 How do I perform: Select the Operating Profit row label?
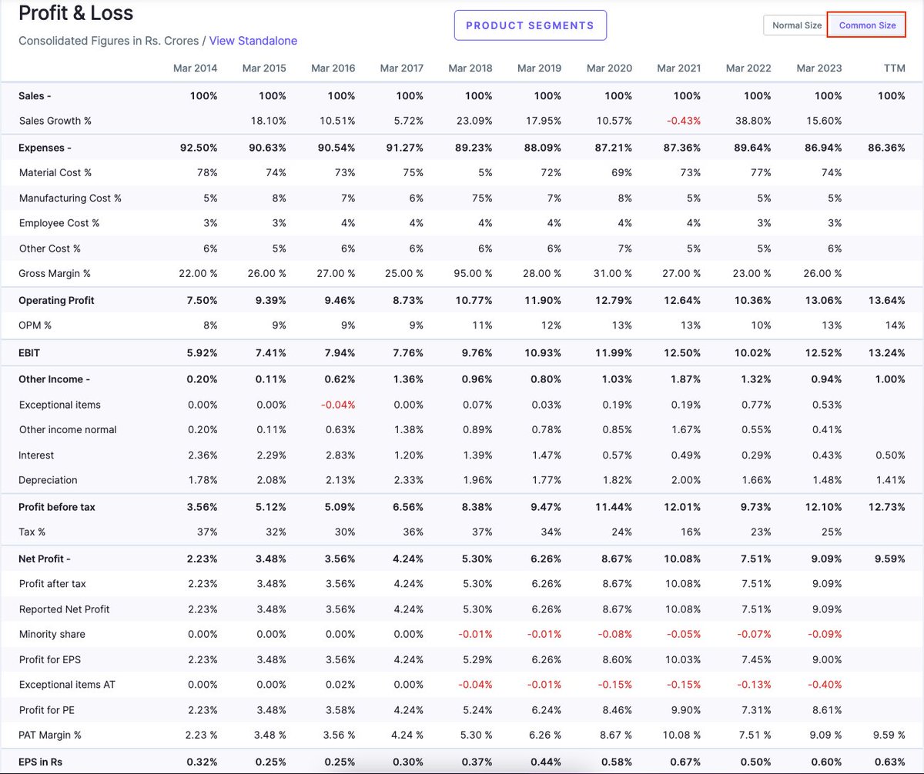coord(56,301)
